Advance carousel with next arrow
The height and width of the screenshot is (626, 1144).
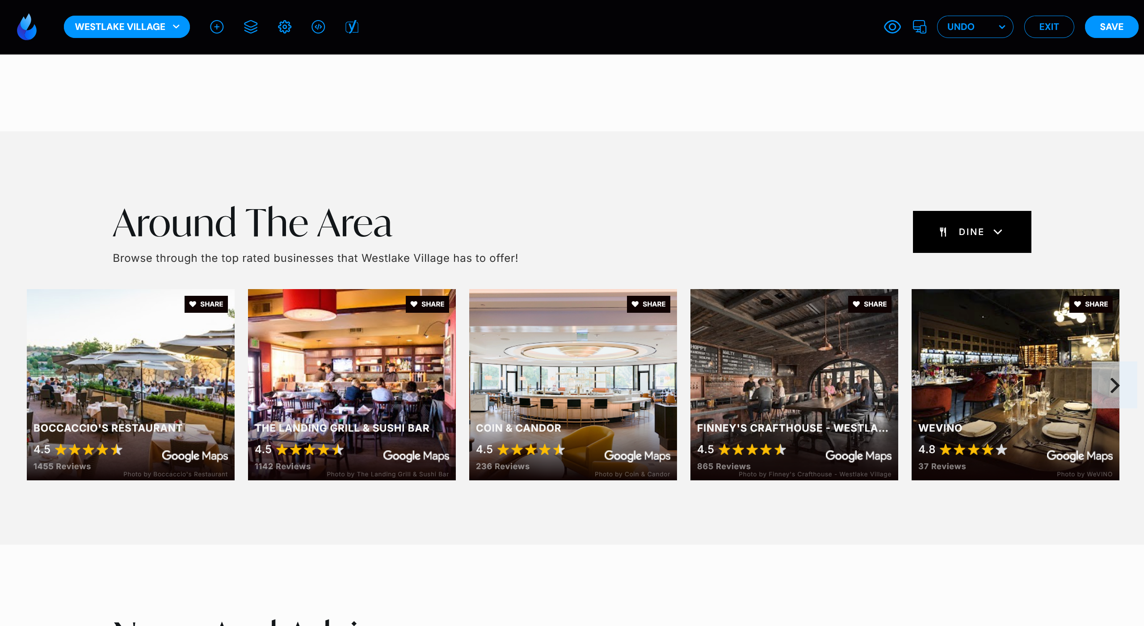click(1115, 385)
